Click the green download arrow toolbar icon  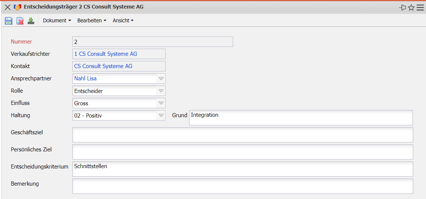31,21
